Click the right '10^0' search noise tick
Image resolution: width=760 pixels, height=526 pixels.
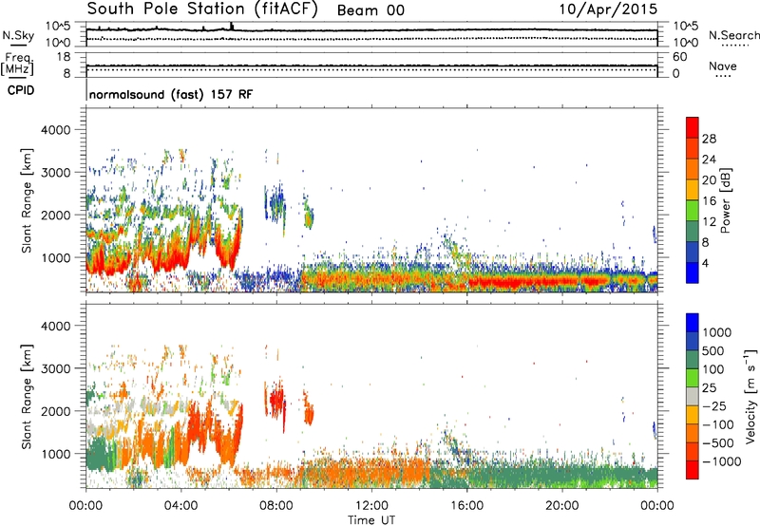[x=686, y=43]
